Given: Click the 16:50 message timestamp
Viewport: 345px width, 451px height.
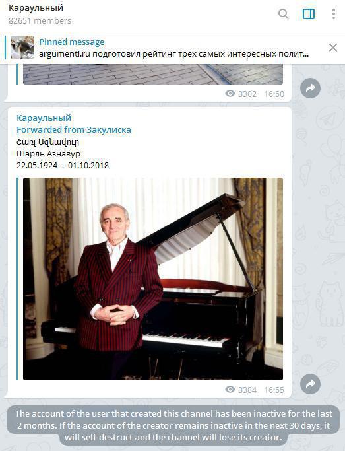Looking at the screenshot, I should (274, 94).
